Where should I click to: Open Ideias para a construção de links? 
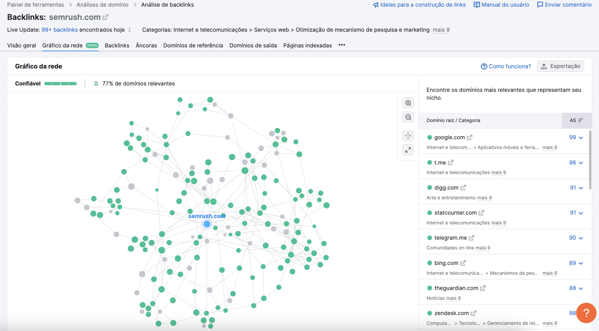(419, 5)
